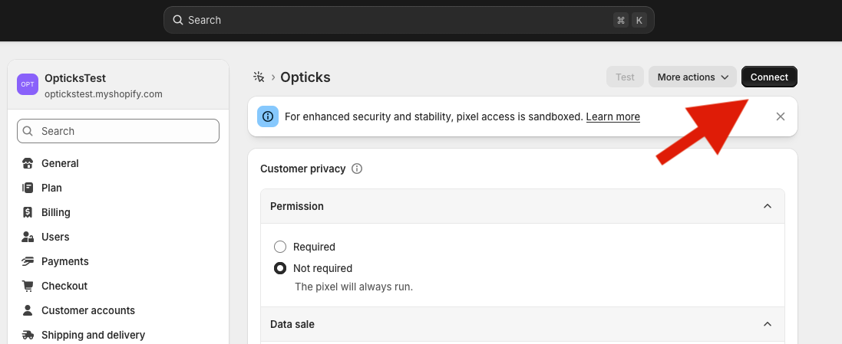Collapse the Permission section

coord(768,206)
